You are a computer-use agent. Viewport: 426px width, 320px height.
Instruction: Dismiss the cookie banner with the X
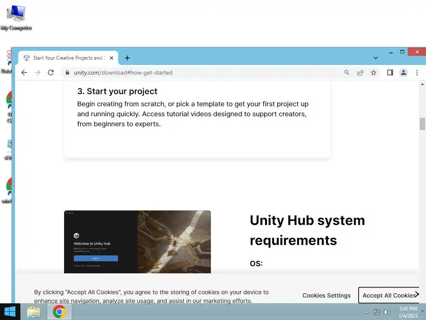pyautogui.click(x=417, y=294)
